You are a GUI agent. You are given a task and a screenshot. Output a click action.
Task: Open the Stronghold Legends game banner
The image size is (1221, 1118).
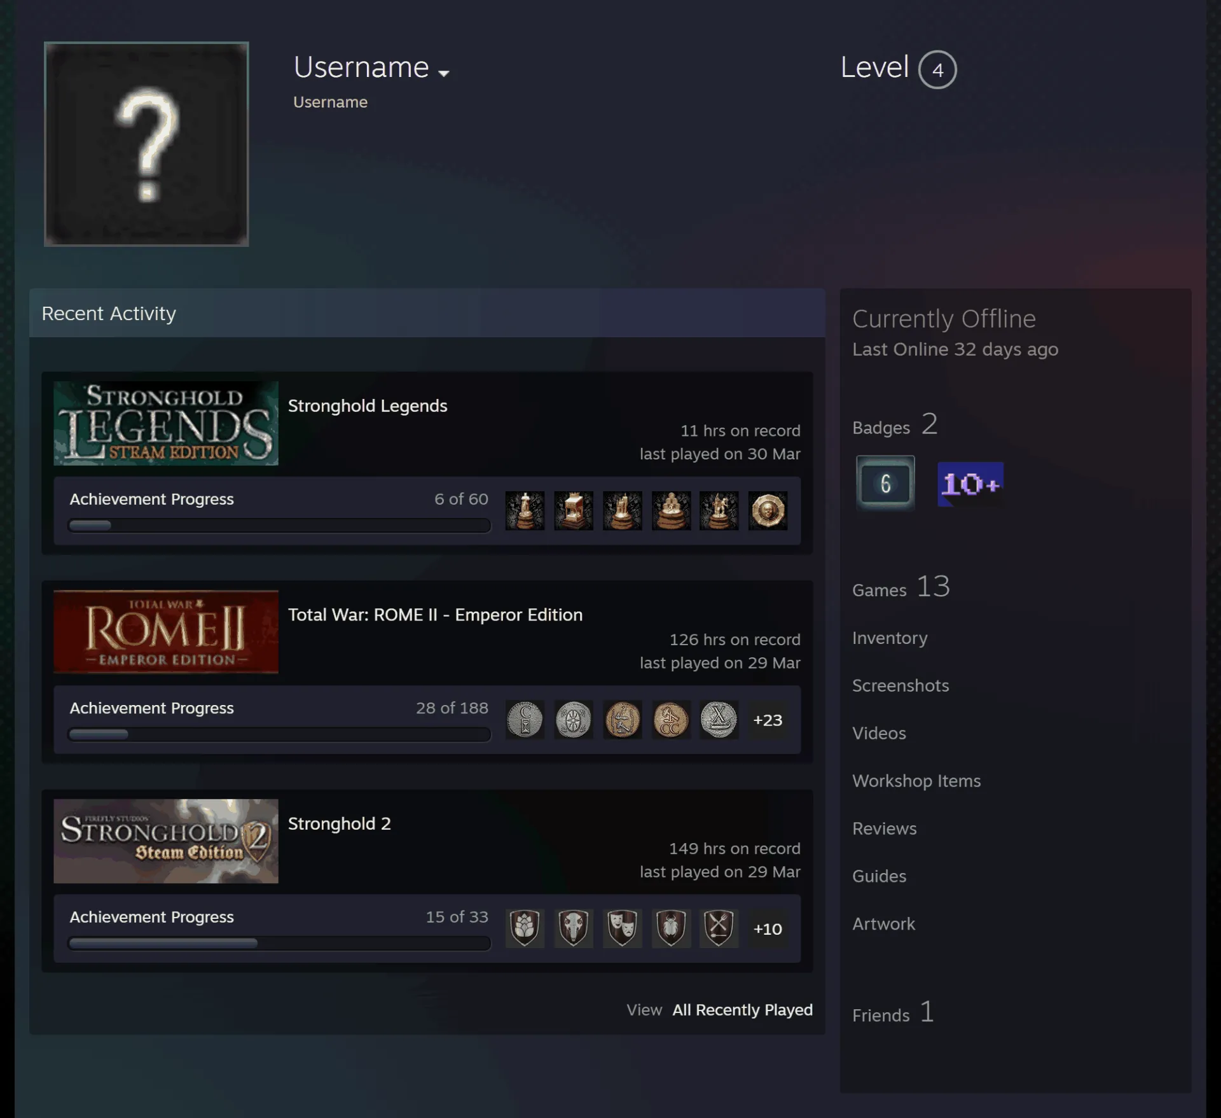tap(166, 423)
